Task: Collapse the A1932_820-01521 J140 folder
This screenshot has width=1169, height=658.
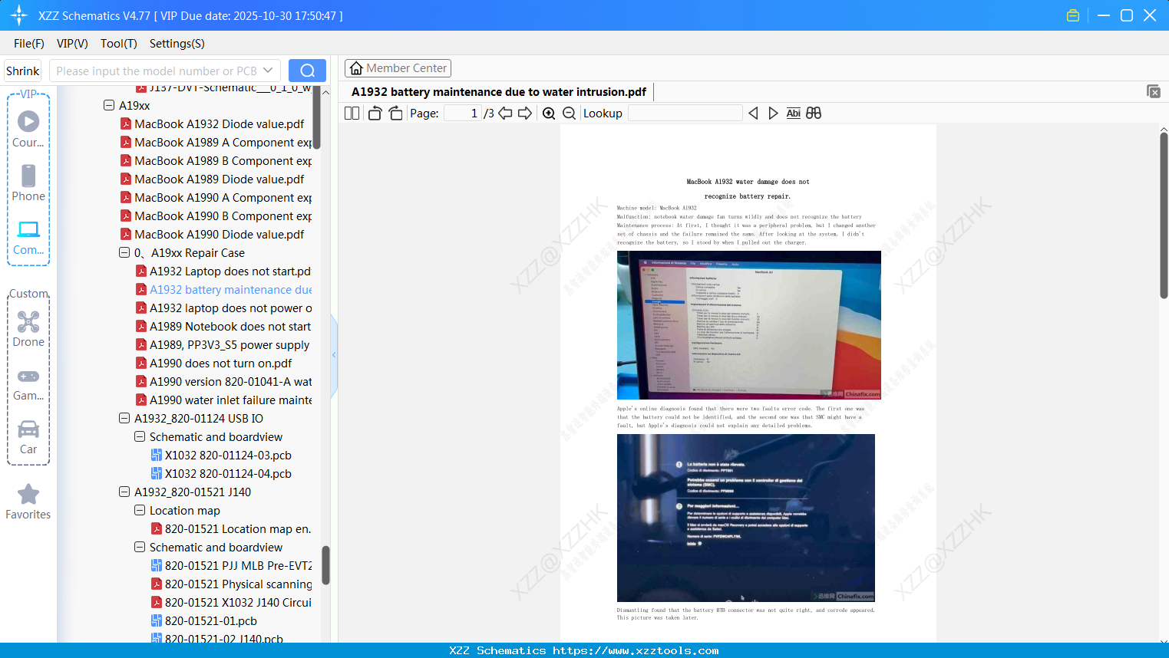Action: pyautogui.click(x=124, y=492)
